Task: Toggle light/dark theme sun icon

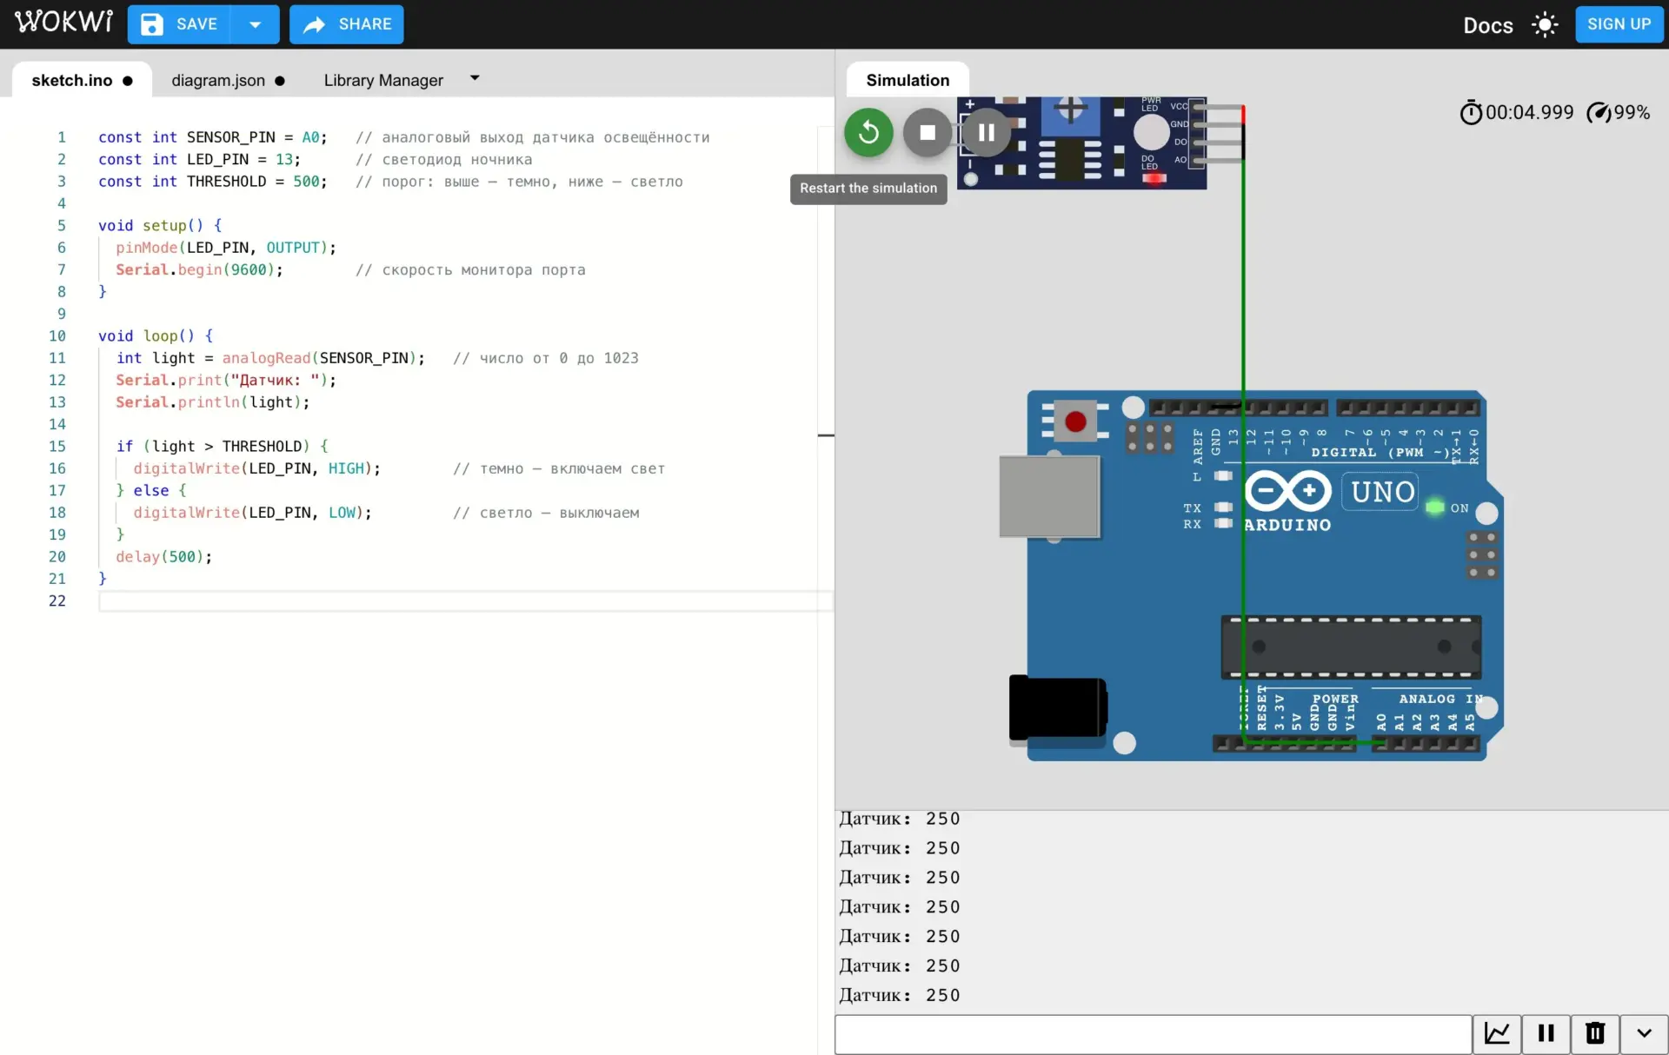Action: [x=1545, y=24]
